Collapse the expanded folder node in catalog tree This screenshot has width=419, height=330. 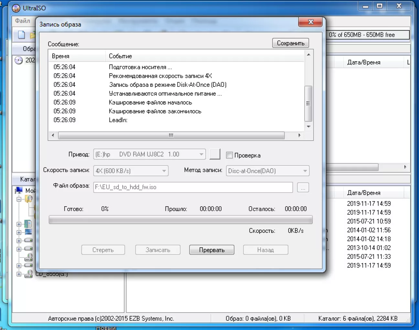19,199
